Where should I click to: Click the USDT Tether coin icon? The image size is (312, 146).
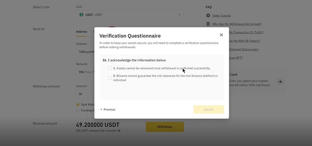pyautogui.click(x=81, y=15)
